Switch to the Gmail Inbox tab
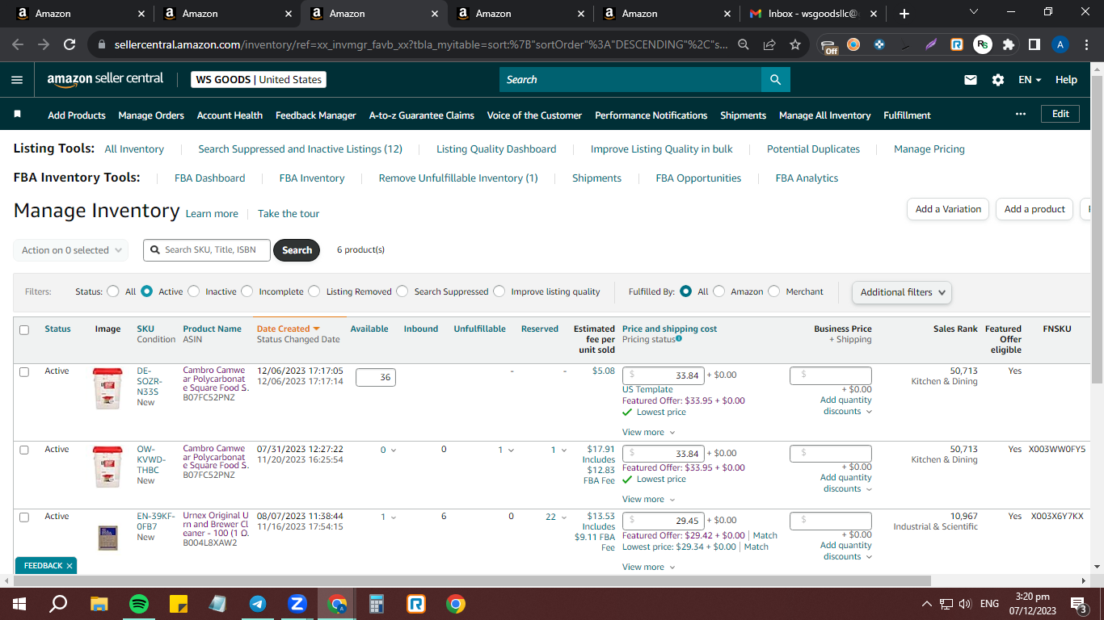Image resolution: width=1104 pixels, height=620 pixels. tap(812, 14)
